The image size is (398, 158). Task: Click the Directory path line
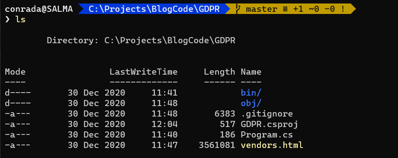pyautogui.click(x=141, y=40)
